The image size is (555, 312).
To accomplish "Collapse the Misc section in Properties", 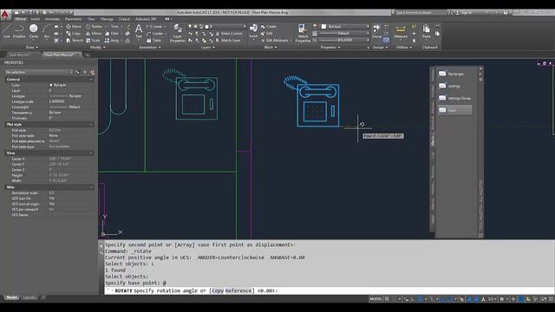I will tap(91, 187).
